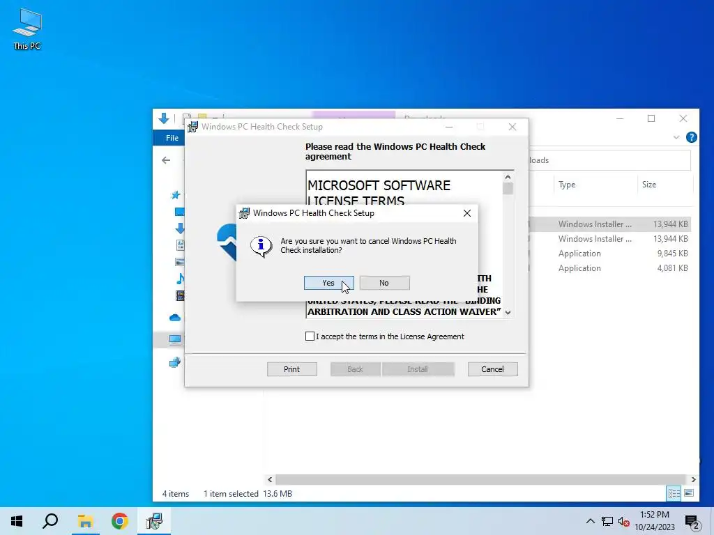The height and width of the screenshot is (535, 714).
Task: Click the info speech-bubble icon in dialog
Action: click(261, 246)
